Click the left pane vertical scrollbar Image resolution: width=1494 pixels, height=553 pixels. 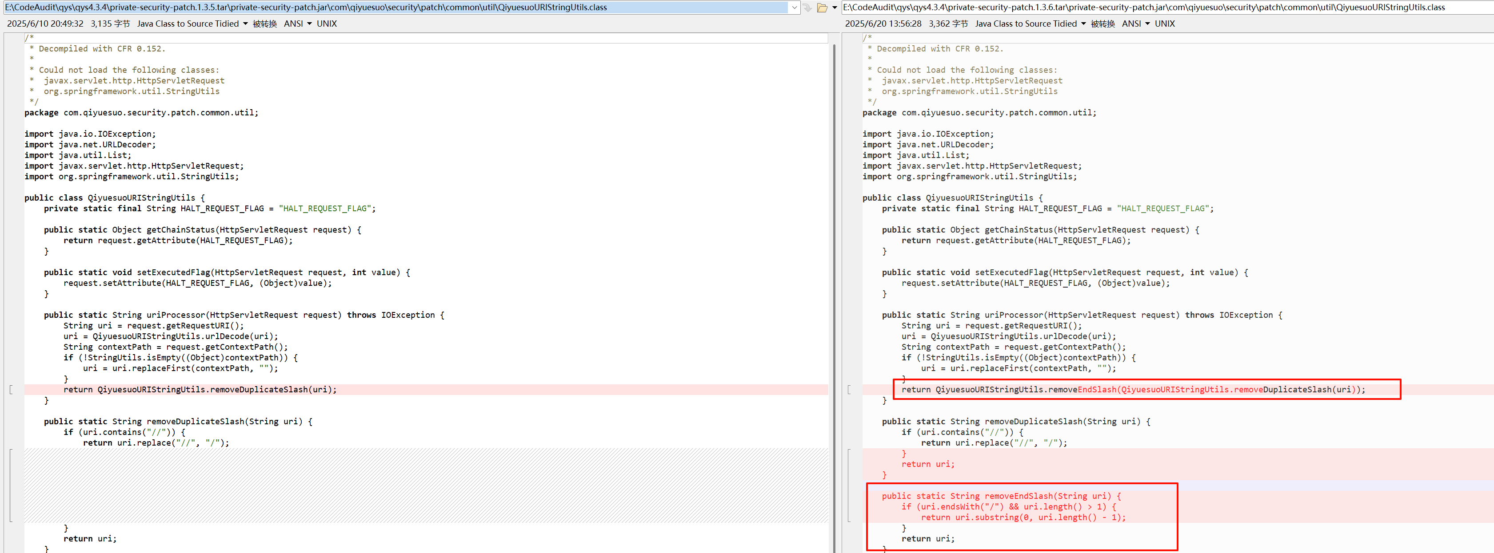tap(834, 289)
